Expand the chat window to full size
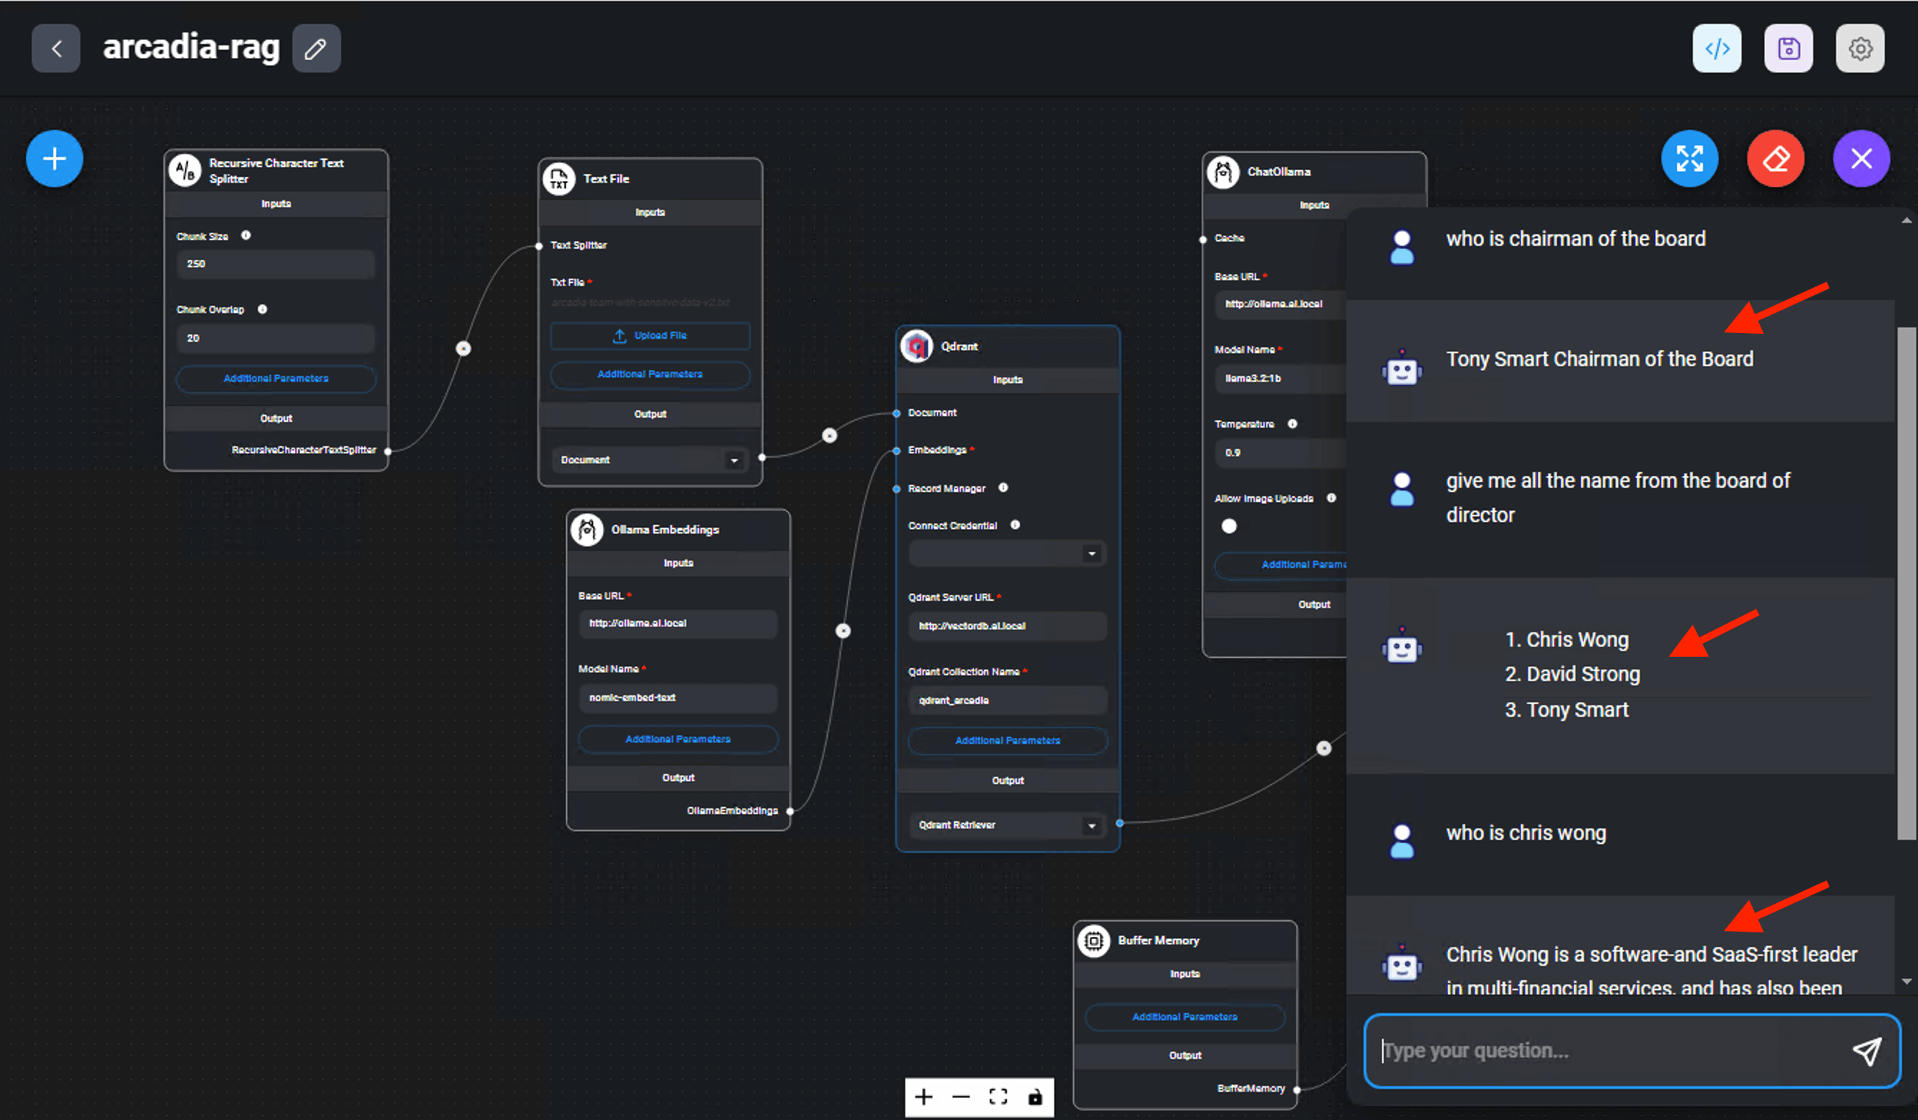The width and height of the screenshot is (1918, 1120). [x=1689, y=159]
